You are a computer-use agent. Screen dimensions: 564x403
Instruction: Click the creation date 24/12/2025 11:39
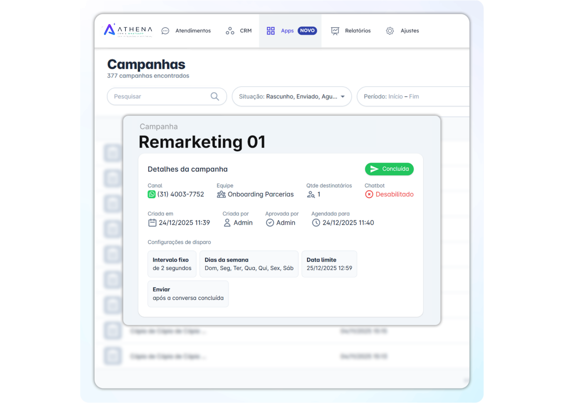(x=184, y=223)
